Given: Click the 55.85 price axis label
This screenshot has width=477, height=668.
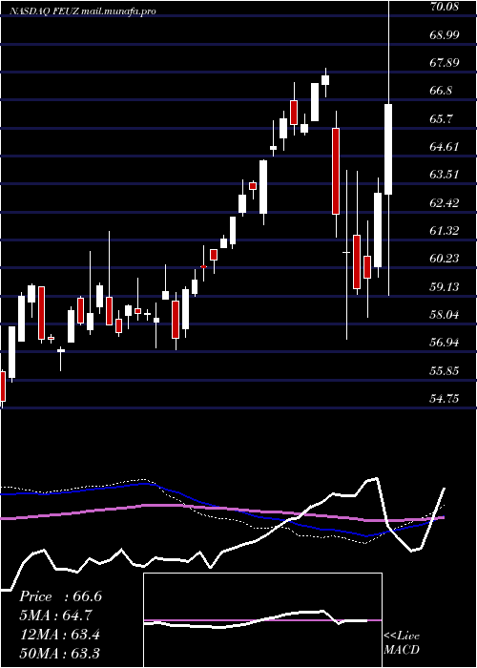Looking at the screenshot, I should [x=445, y=371].
